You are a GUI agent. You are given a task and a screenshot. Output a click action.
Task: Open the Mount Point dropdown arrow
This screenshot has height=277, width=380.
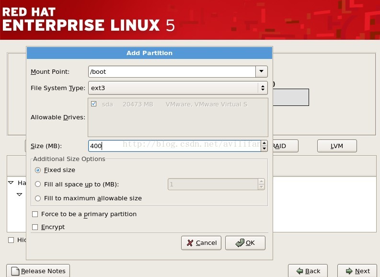[262, 71]
